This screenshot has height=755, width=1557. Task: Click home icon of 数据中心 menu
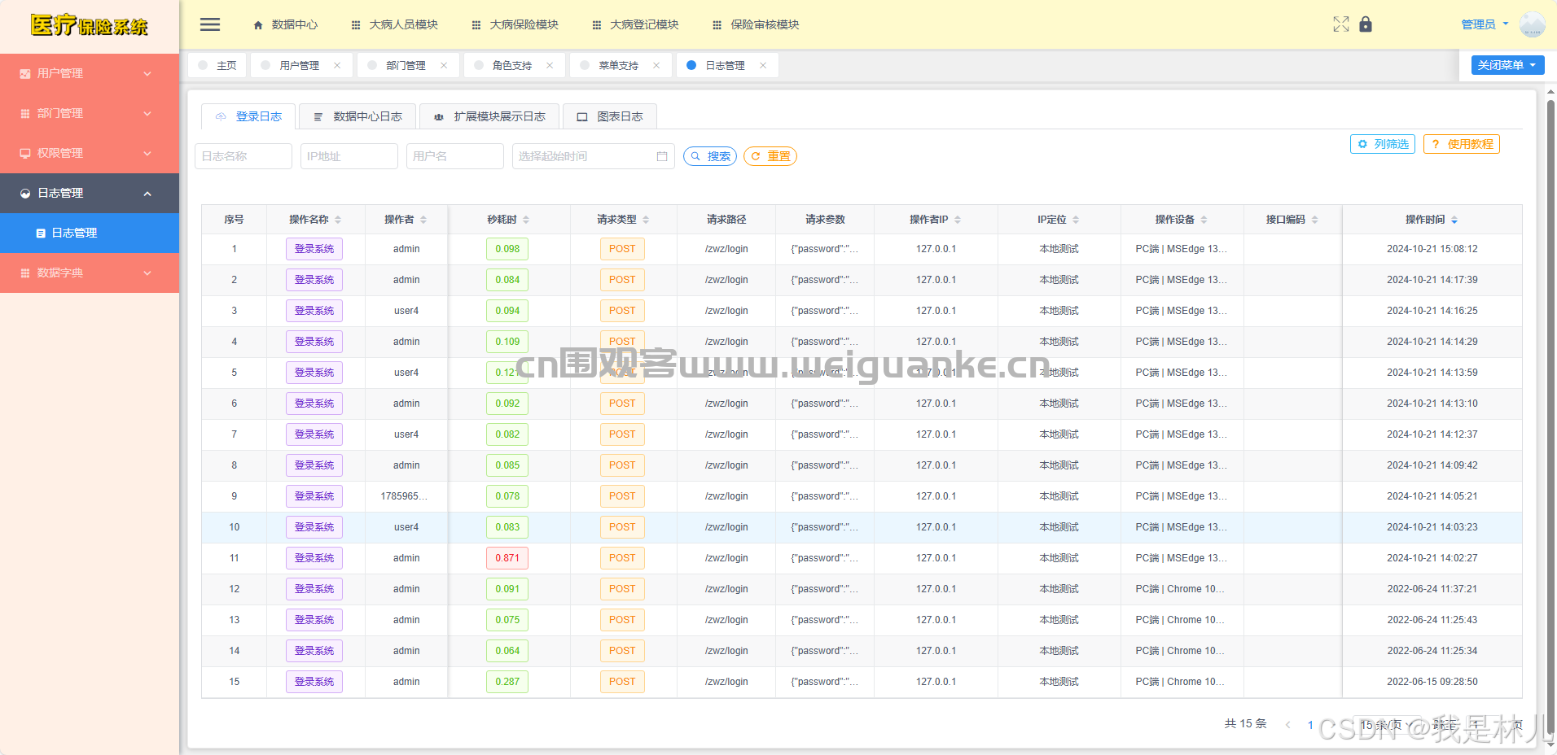coord(258,25)
